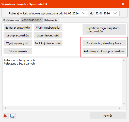Click the log scroll down arrow
Viewport: 129px width, 122px height.
coord(124,104)
